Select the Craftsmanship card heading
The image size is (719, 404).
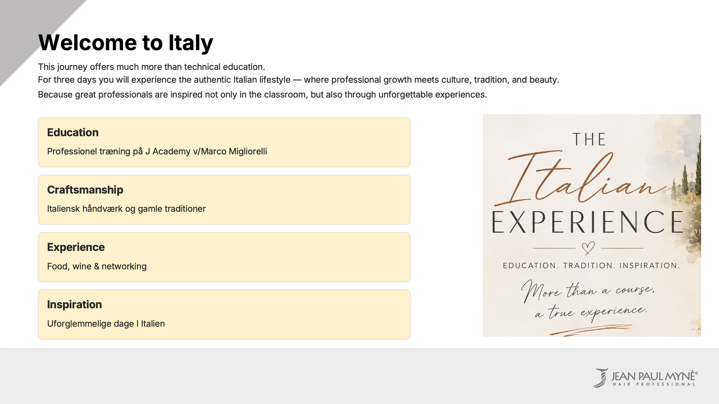pos(85,190)
